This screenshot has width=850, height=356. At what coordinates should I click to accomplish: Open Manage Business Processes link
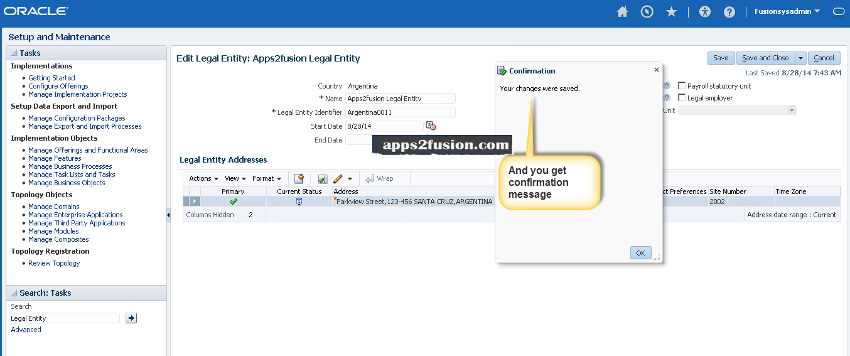click(70, 166)
